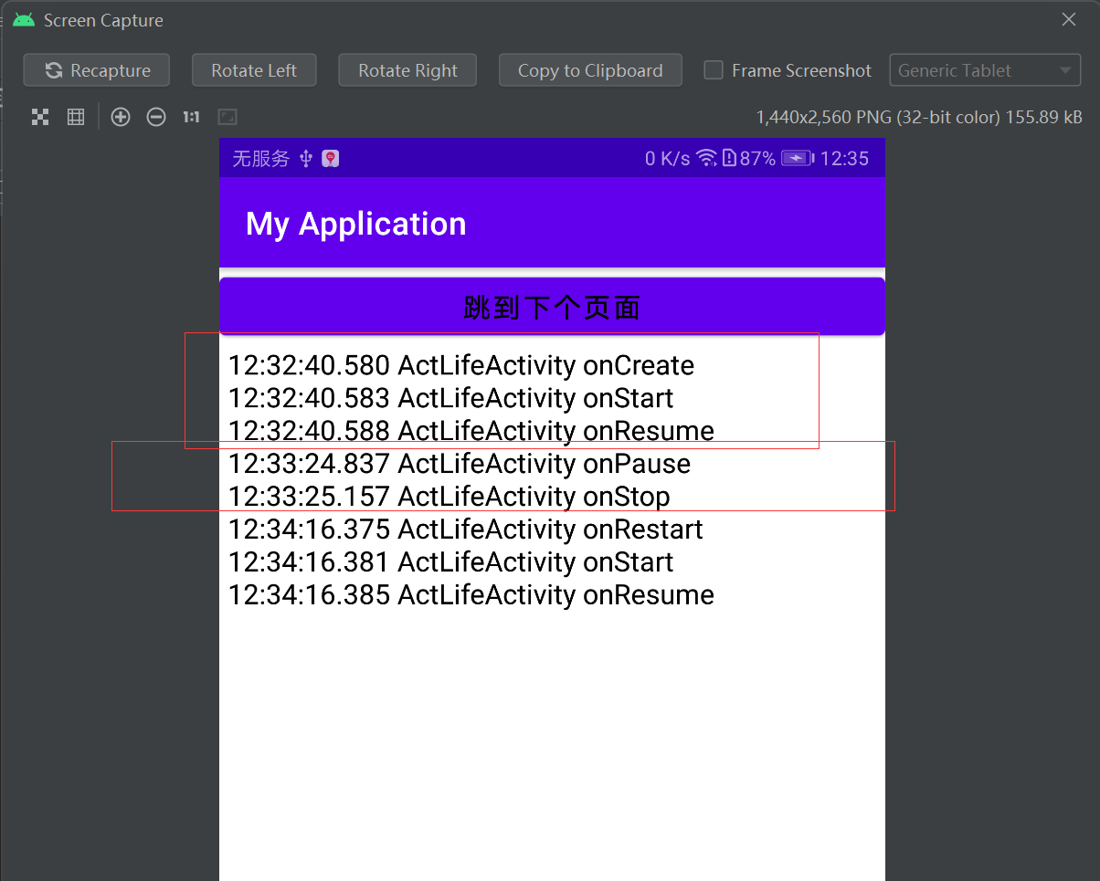Set zoom to actual size 1:1

pos(191,117)
